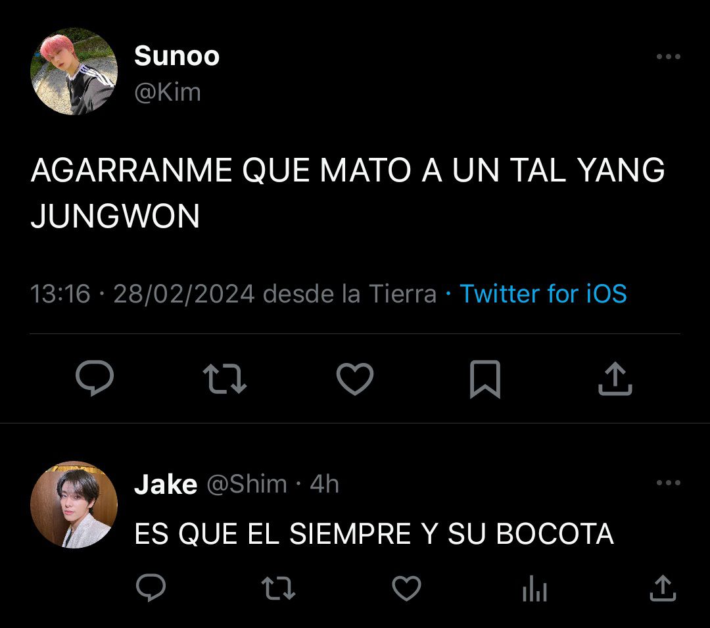The image size is (710, 628).
Task: Retweet Sunoo's main tweet
Action: [225, 379]
